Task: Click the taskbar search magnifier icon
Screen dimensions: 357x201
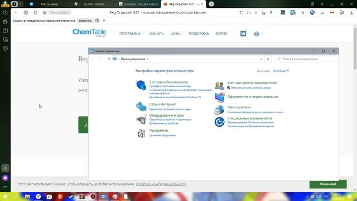Action: tap(16, 197)
